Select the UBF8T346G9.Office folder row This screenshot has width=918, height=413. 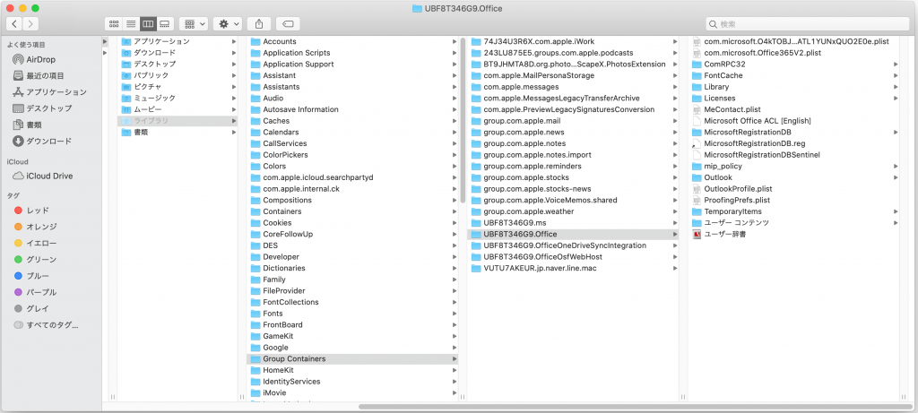point(573,234)
